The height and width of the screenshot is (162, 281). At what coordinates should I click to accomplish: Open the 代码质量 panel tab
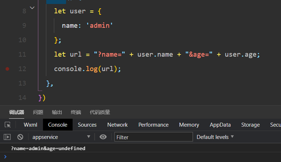click(100, 112)
